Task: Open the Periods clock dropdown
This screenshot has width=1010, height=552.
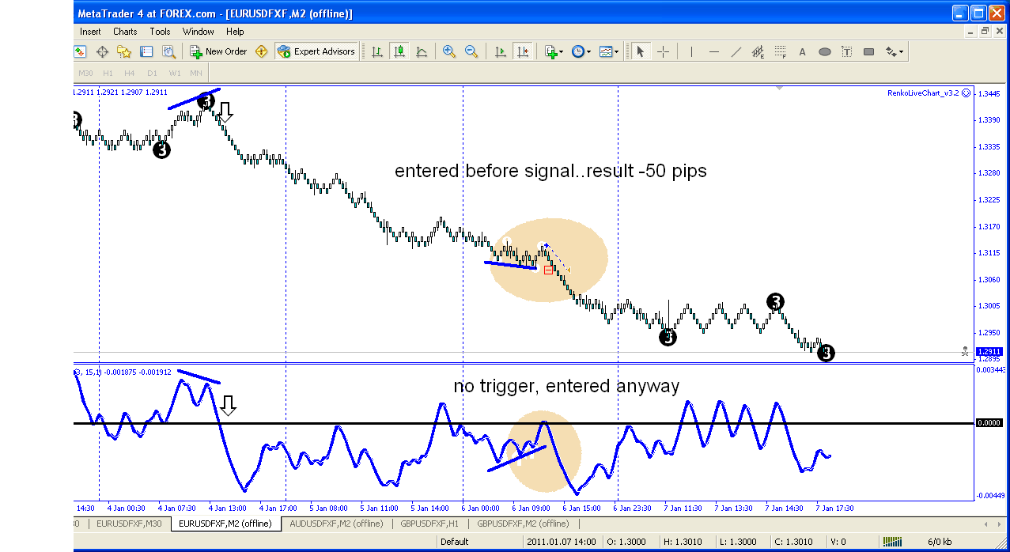Action: pos(581,51)
